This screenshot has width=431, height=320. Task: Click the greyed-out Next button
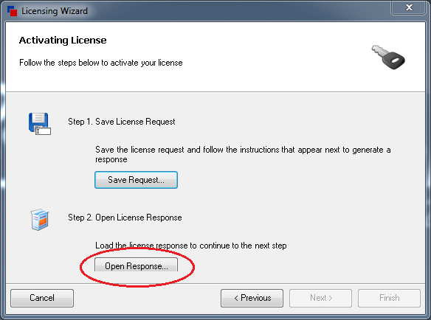point(320,298)
